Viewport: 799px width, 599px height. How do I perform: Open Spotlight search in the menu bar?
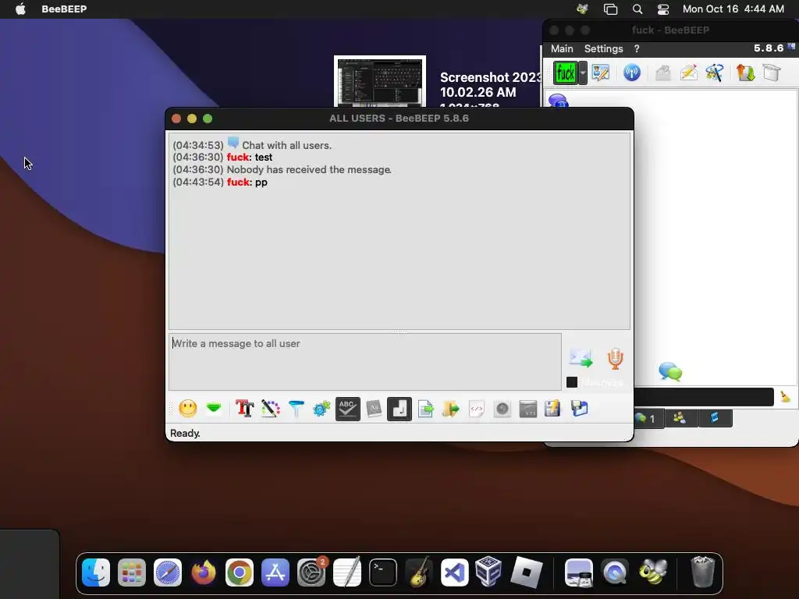(x=637, y=9)
